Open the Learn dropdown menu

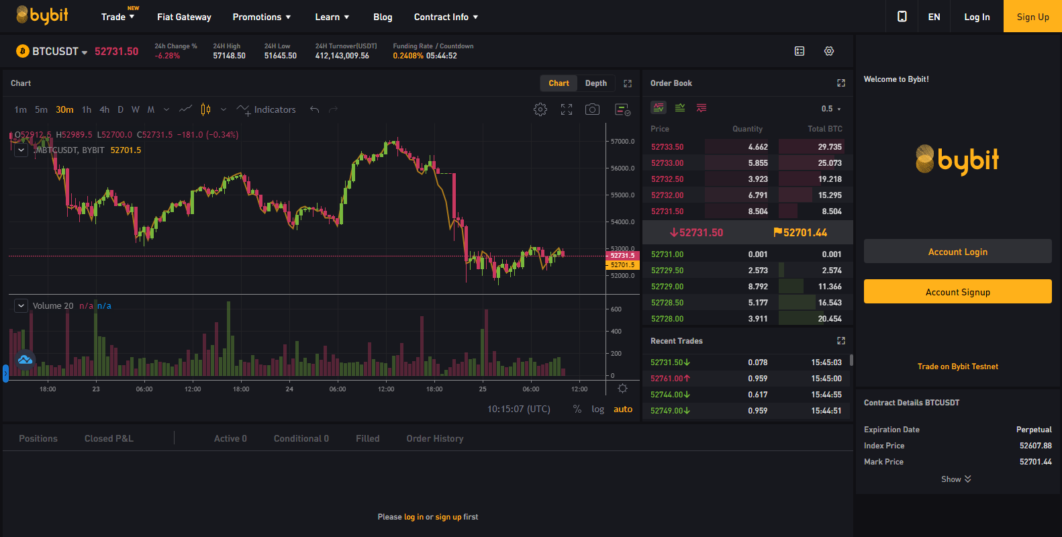point(332,17)
